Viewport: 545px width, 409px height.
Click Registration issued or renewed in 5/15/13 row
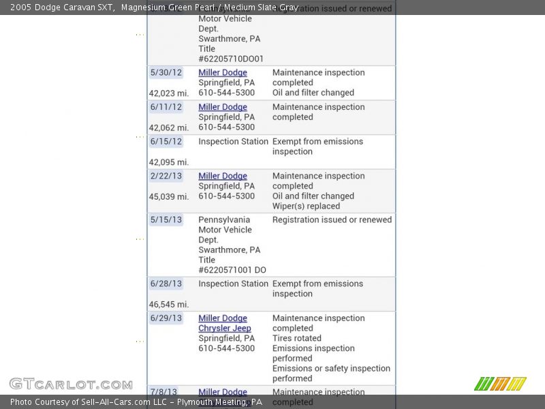(x=332, y=219)
